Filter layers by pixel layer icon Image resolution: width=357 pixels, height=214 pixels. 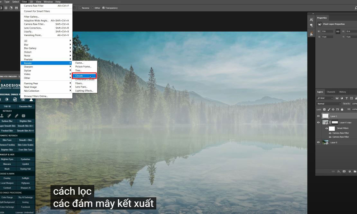pyautogui.click(x=337, y=98)
